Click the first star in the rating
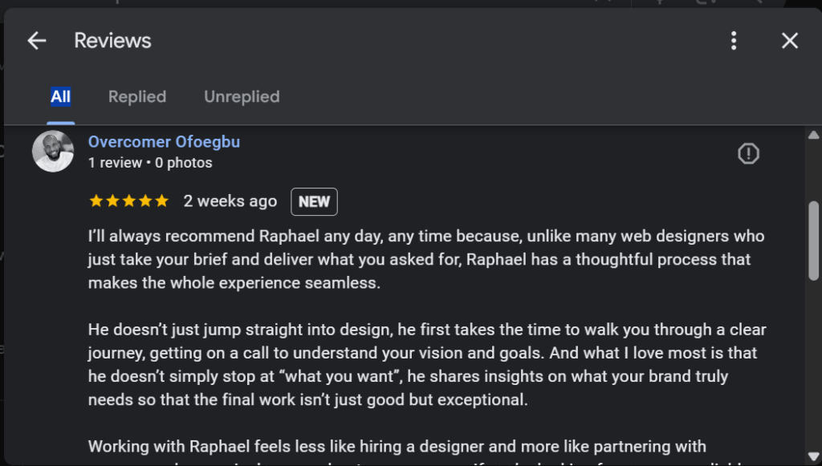Viewport: 822px width, 466px height. (x=97, y=201)
